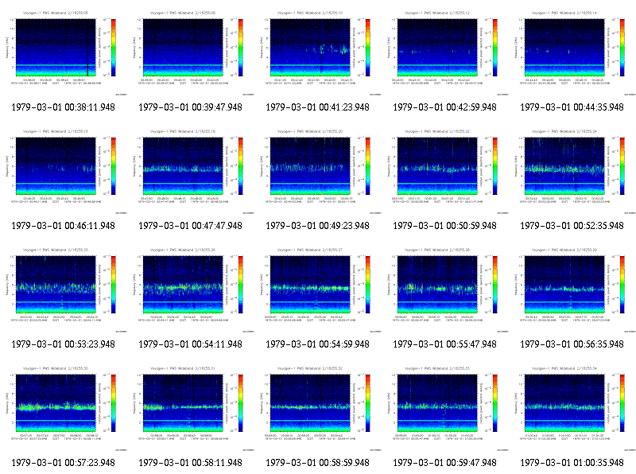Click the label "1979-03-01 00:47:47.948"
Screen dimensions: 636x474
coord(191,226)
